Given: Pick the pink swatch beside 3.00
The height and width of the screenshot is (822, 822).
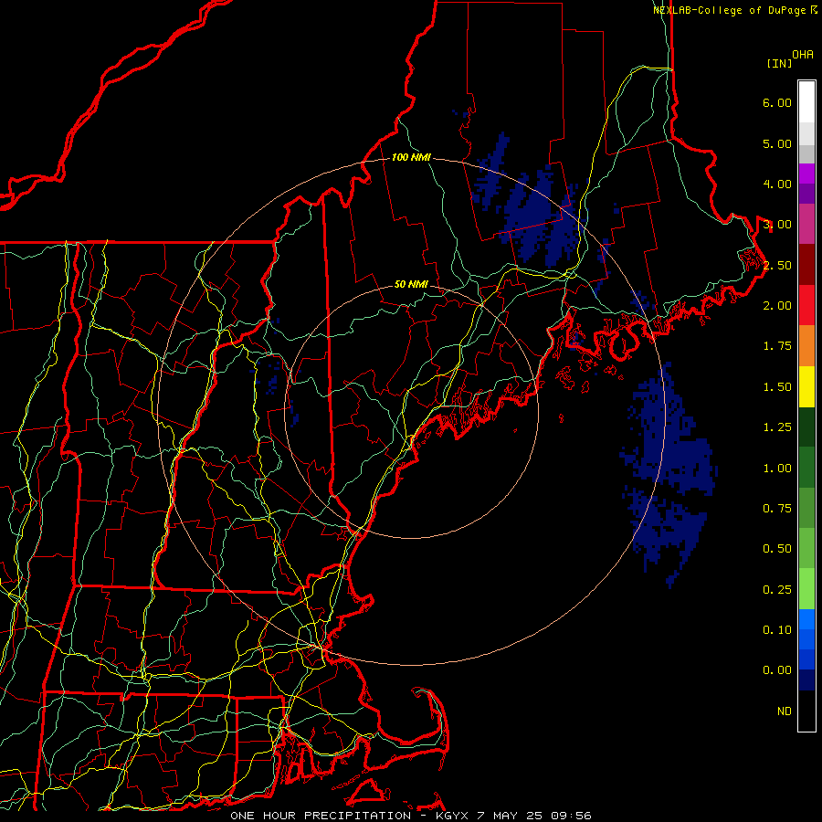Looking at the screenshot, I should 806,224.
